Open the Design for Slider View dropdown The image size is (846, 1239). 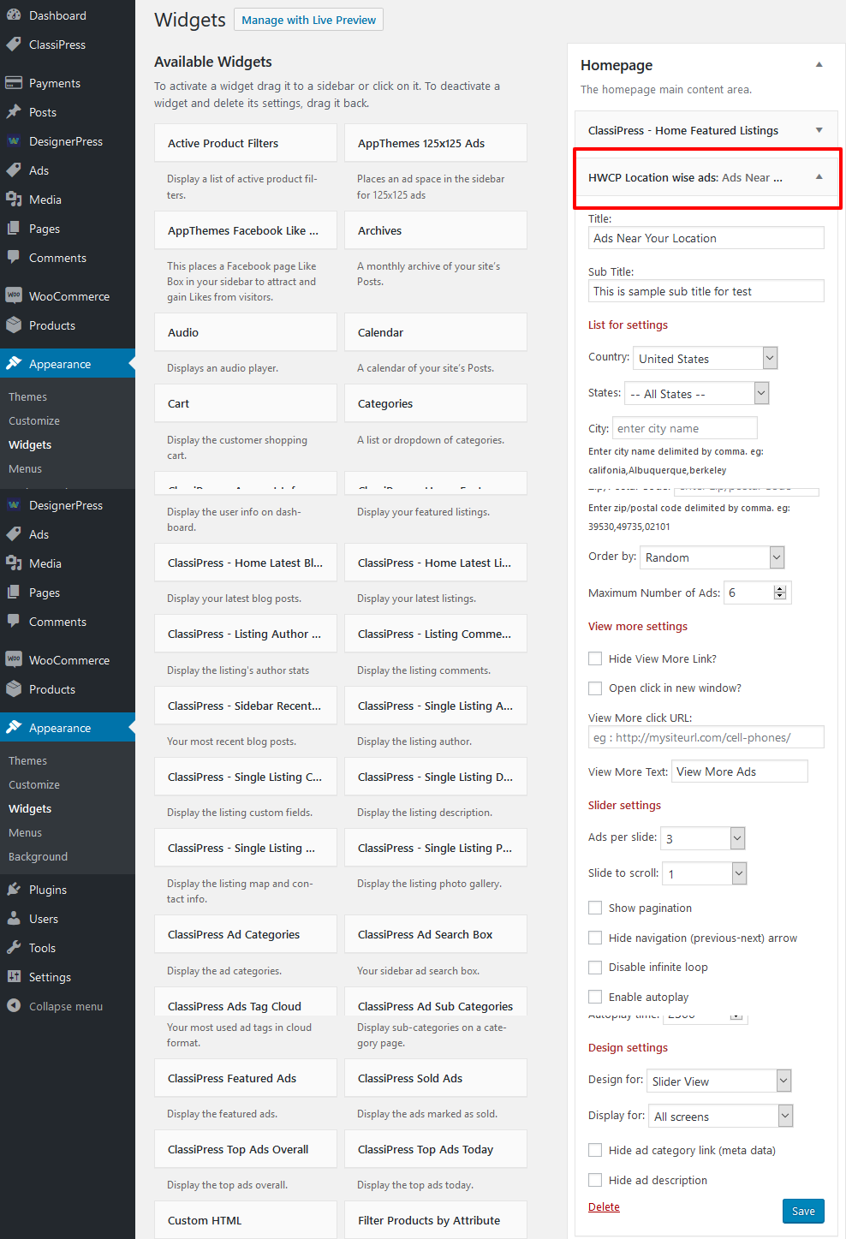(719, 1081)
